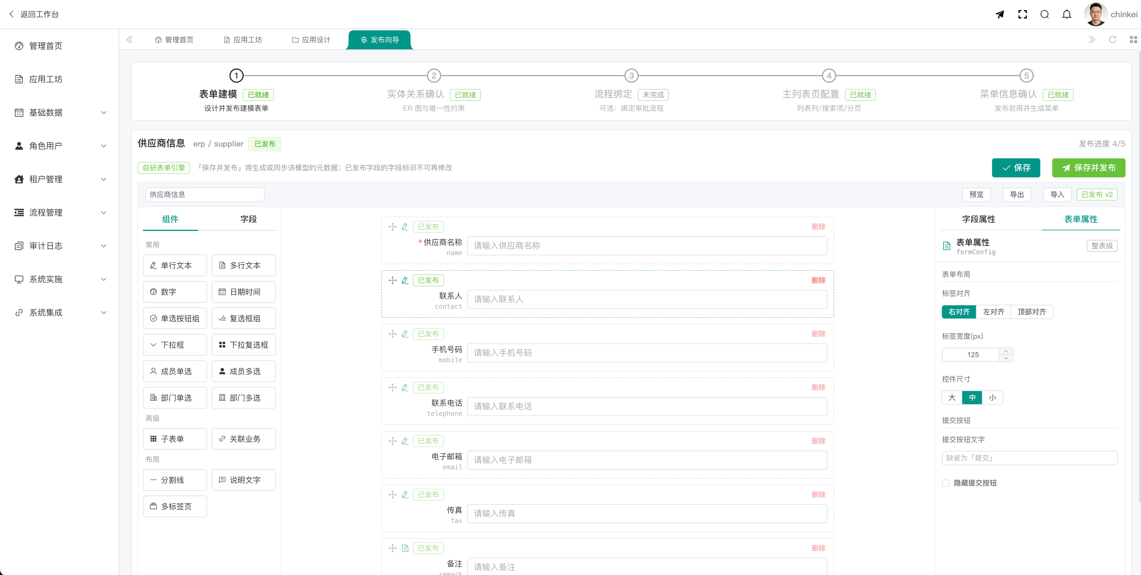The width and height of the screenshot is (1141, 575).
Task: Click the edit pencil icon of 联系人 field
Action: coord(405,280)
